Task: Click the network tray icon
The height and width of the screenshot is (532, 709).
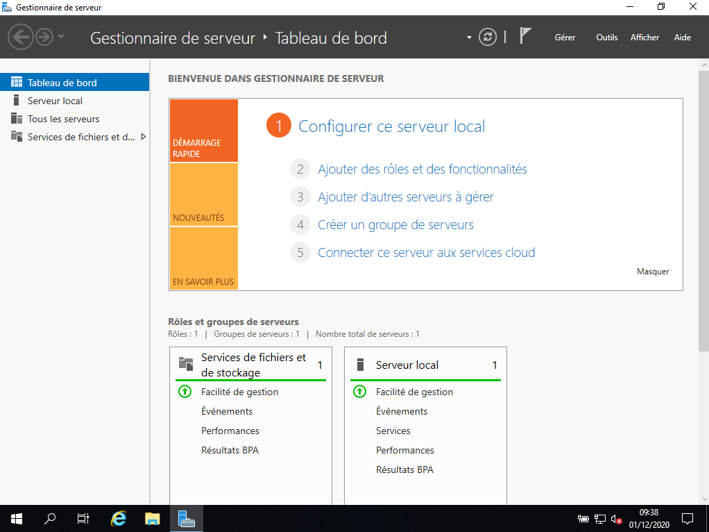Action: tap(599, 519)
